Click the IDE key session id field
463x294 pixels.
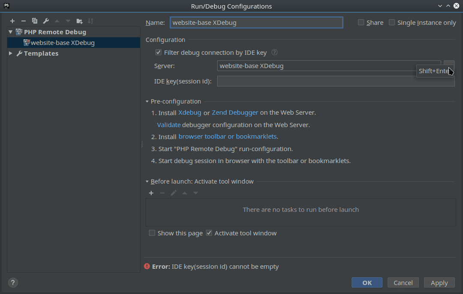[x=336, y=81]
